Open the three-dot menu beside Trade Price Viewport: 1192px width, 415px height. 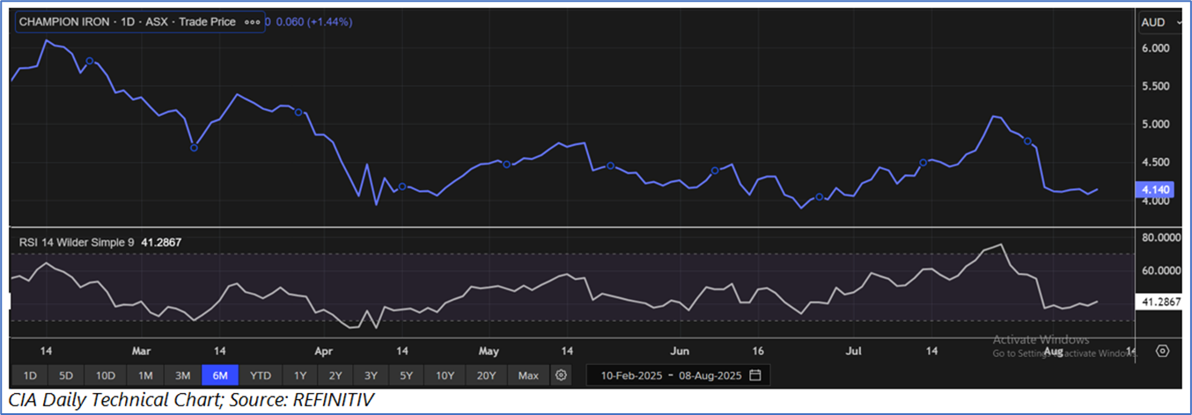pos(253,22)
